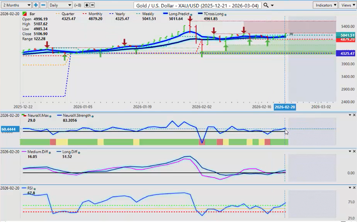Open the 2 Months time range dropdown
The height and width of the screenshot is (222, 357).
click(x=16, y=5)
